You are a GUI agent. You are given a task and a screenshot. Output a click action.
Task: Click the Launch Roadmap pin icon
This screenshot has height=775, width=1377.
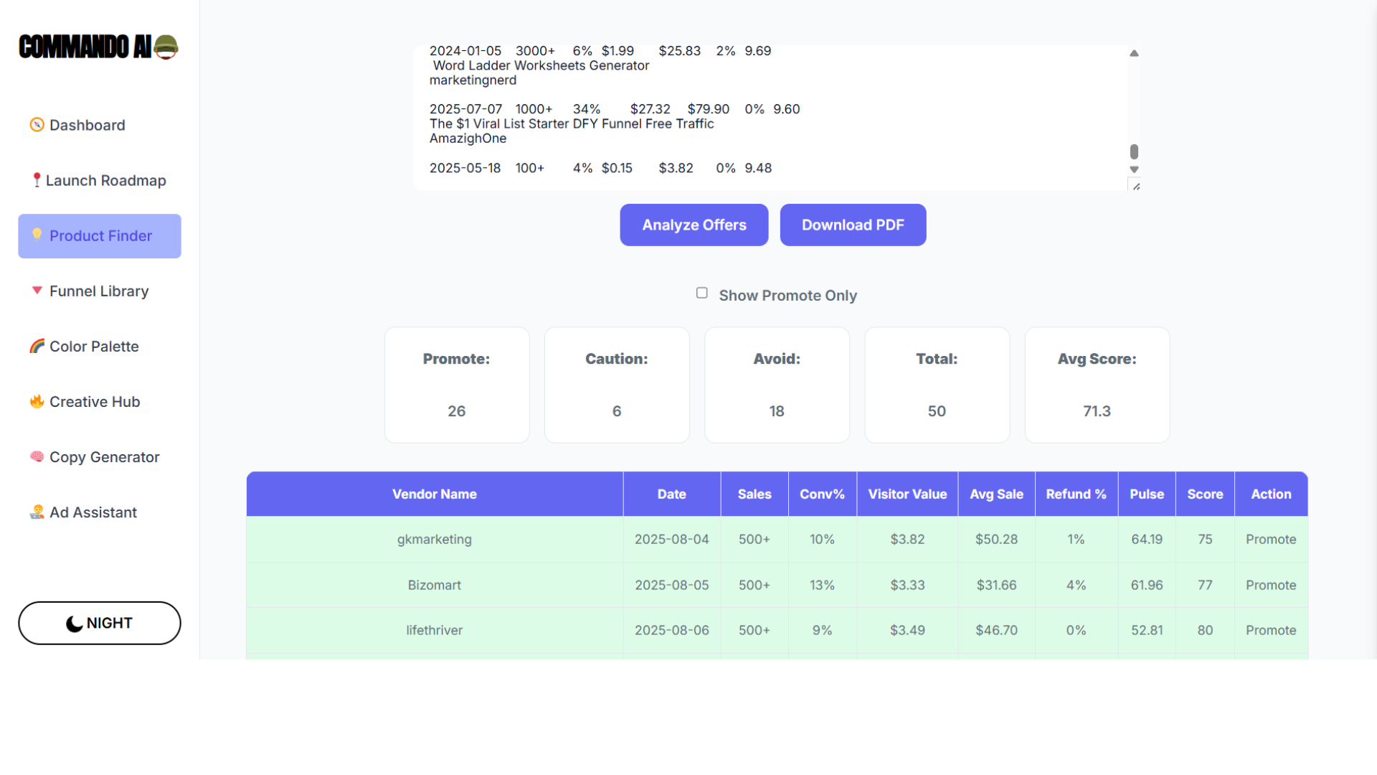click(37, 180)
